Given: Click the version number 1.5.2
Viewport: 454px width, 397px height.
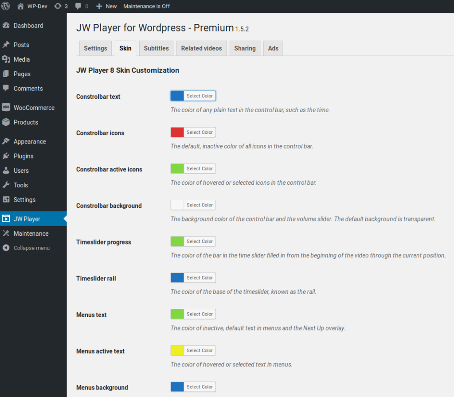Looking at the screenshot, I should point(242,29).
